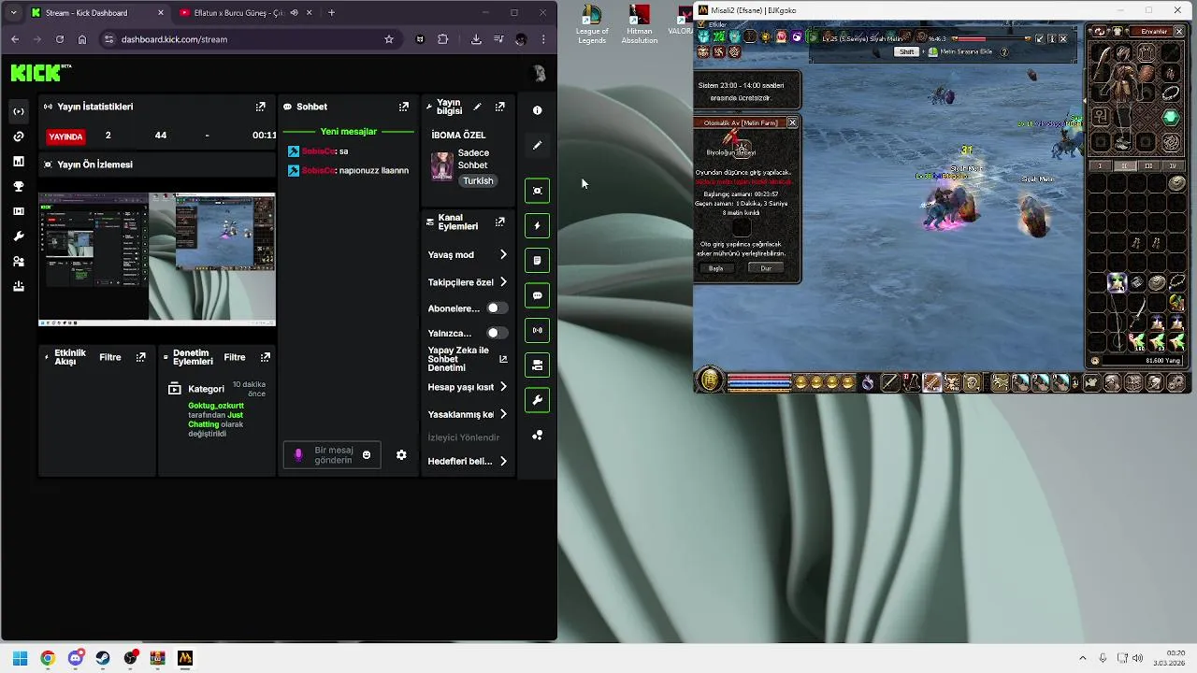Switch to inventory page I

tap(1101, 165)
